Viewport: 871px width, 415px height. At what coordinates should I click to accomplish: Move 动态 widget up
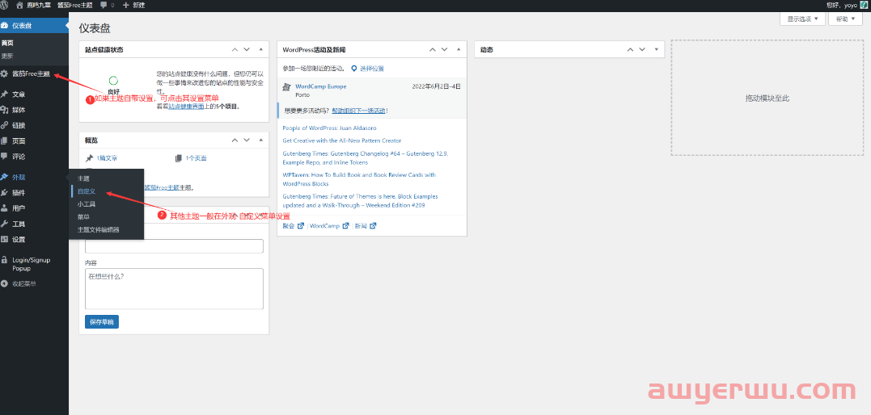pyautogui.click(x=630, y=49)
